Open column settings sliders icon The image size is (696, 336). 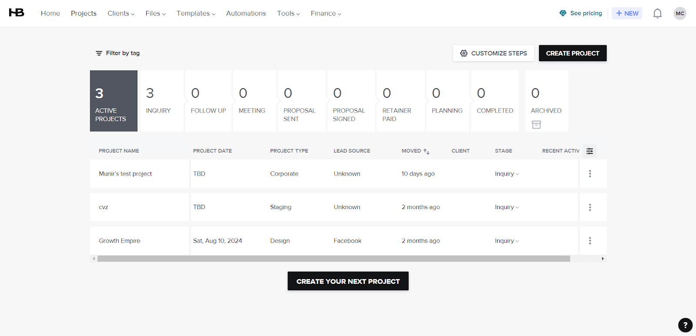pyautogui.click(x=589, y=151)
